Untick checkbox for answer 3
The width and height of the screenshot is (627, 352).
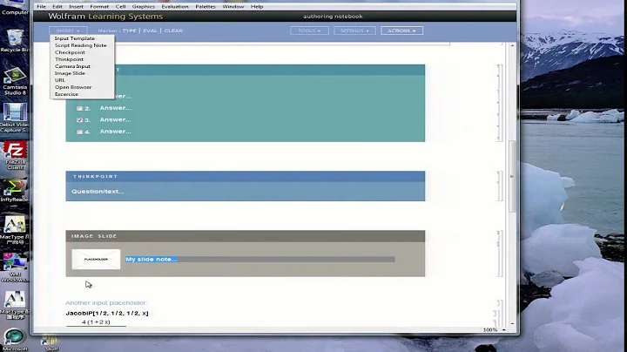(79, 120)
